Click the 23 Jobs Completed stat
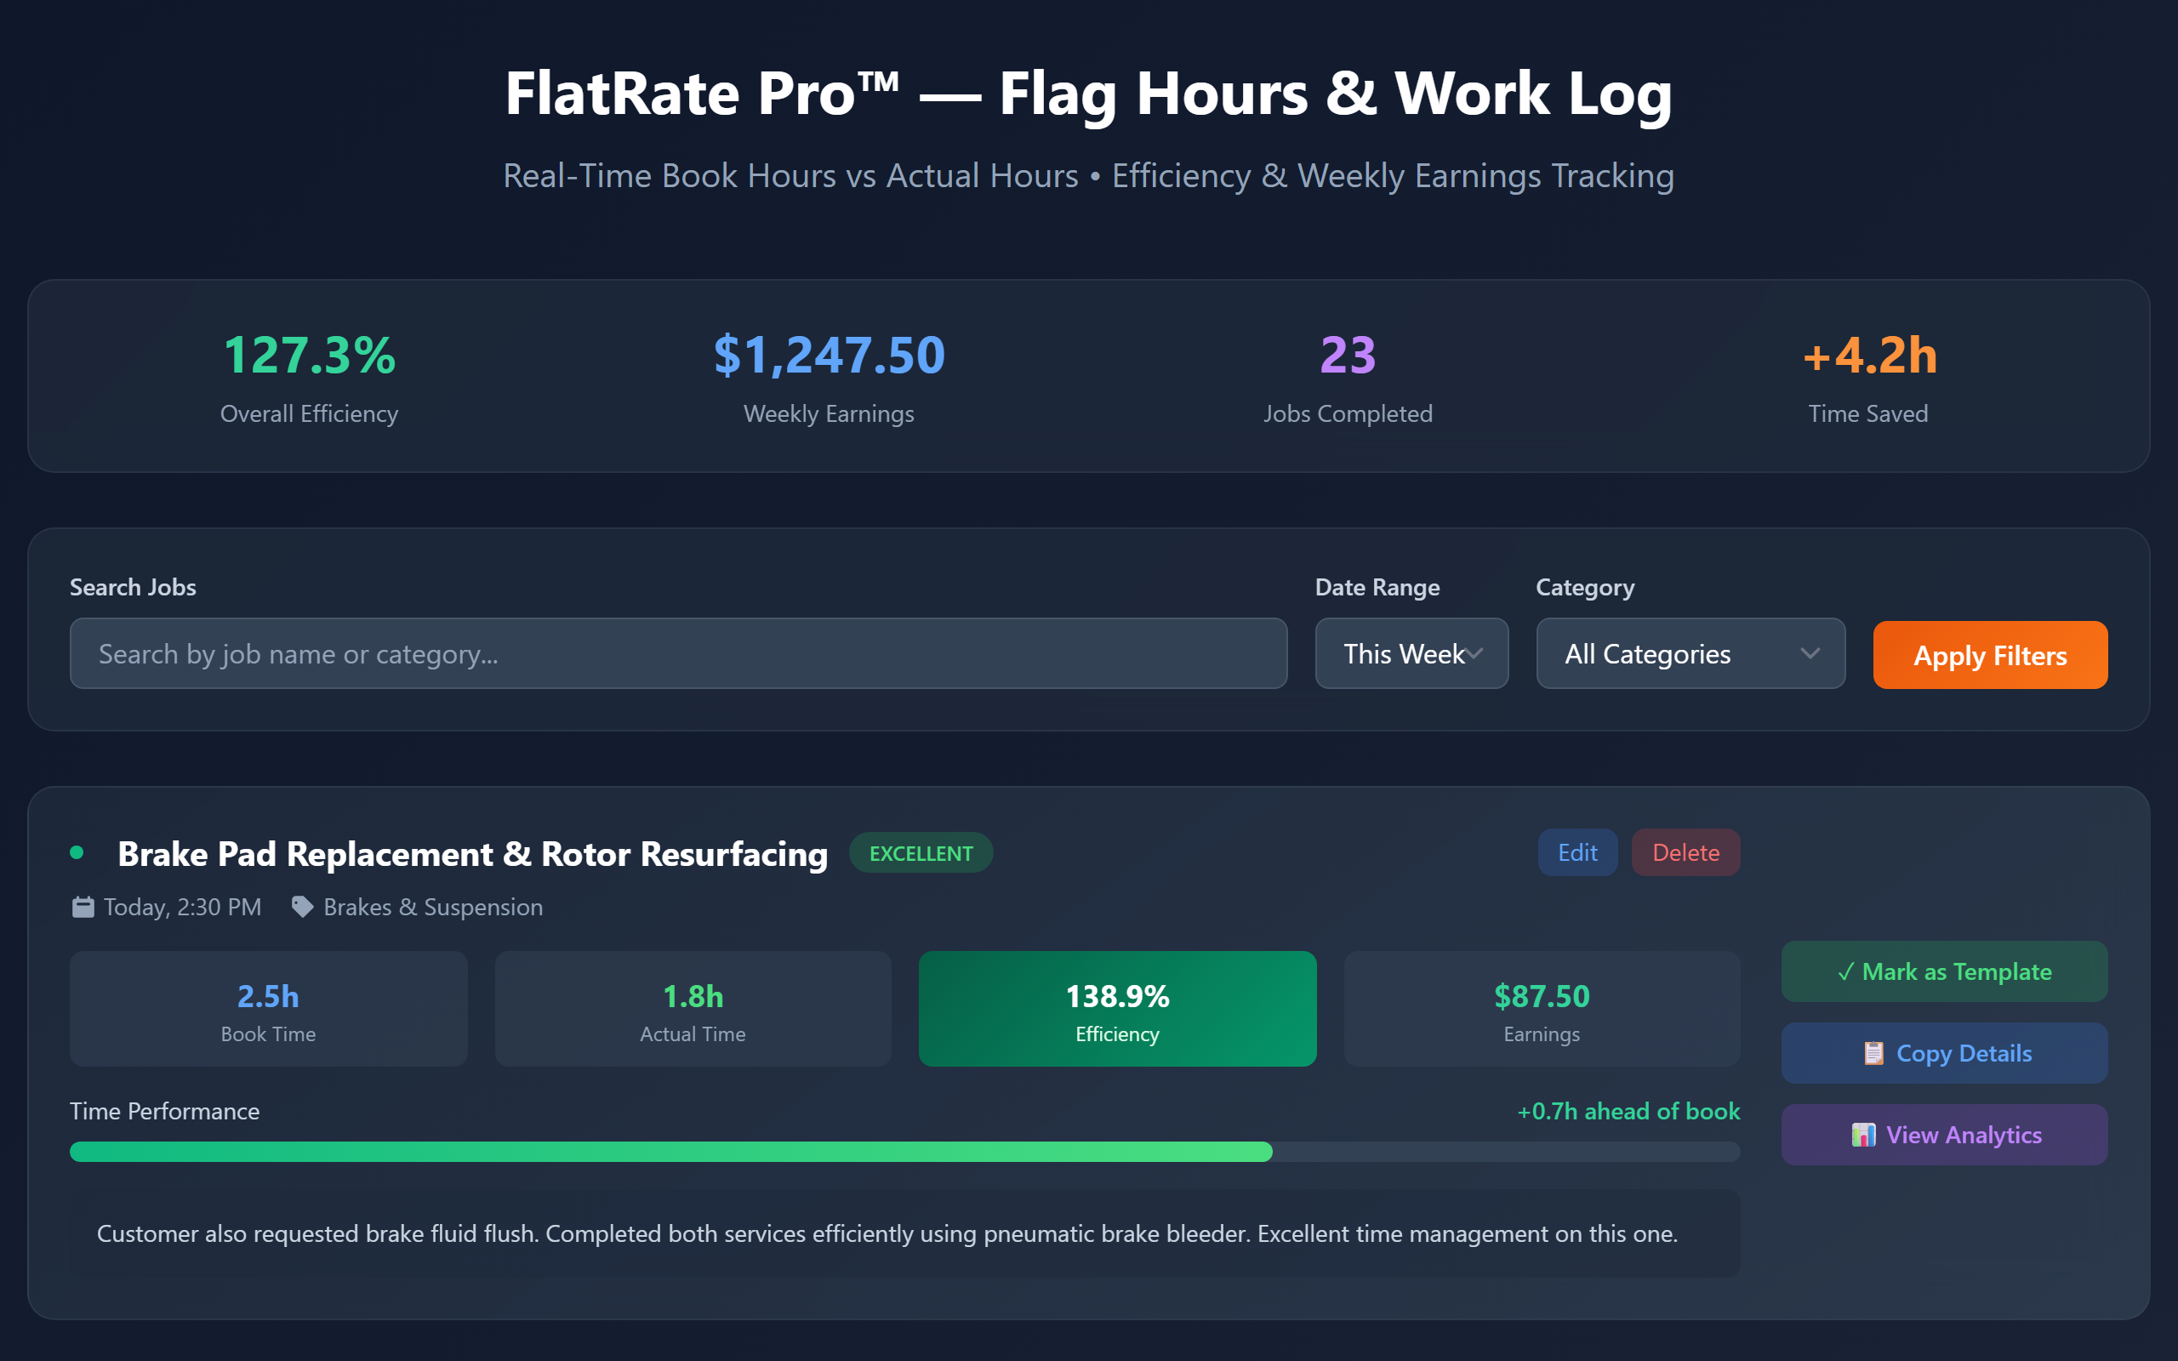 (x=1348, y=376)
